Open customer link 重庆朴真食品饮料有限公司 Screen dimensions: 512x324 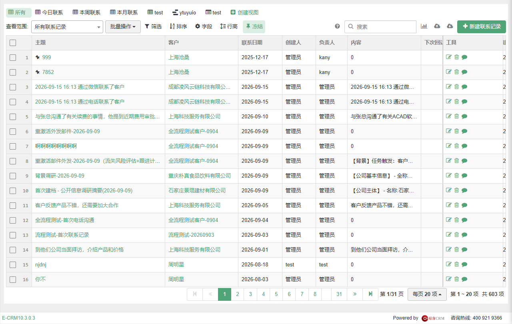[x=200, y=176]
